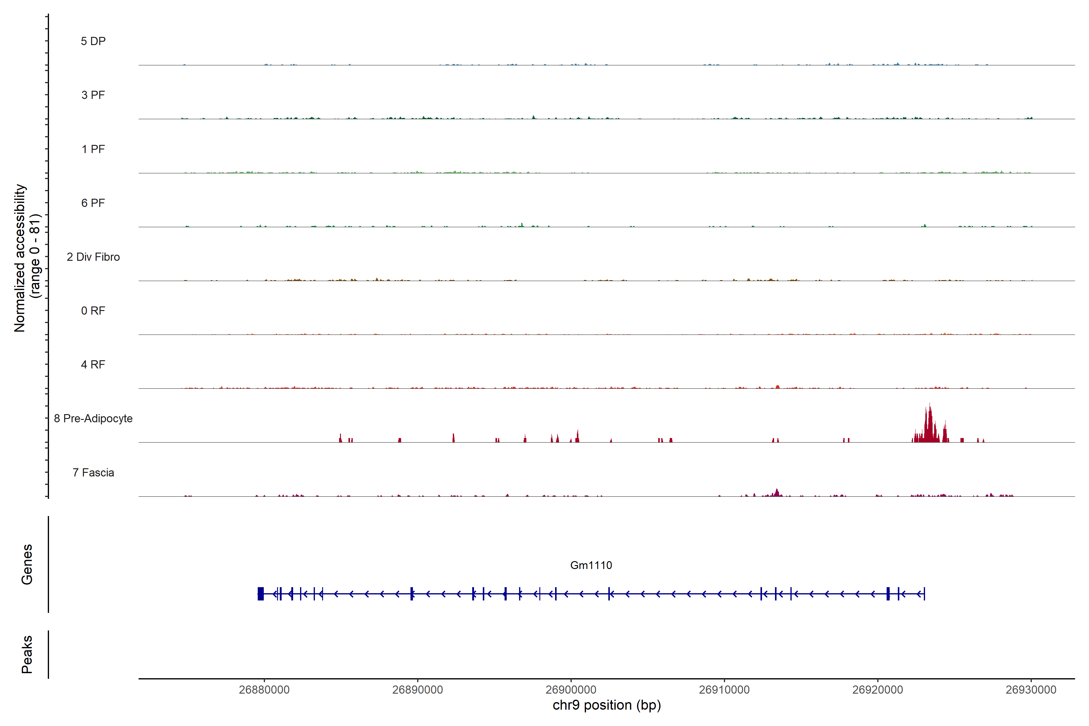Viewport: 1089px width, 726px height.
Task: Click the chr9 position (bp) axis title
Action: (607, 705)
